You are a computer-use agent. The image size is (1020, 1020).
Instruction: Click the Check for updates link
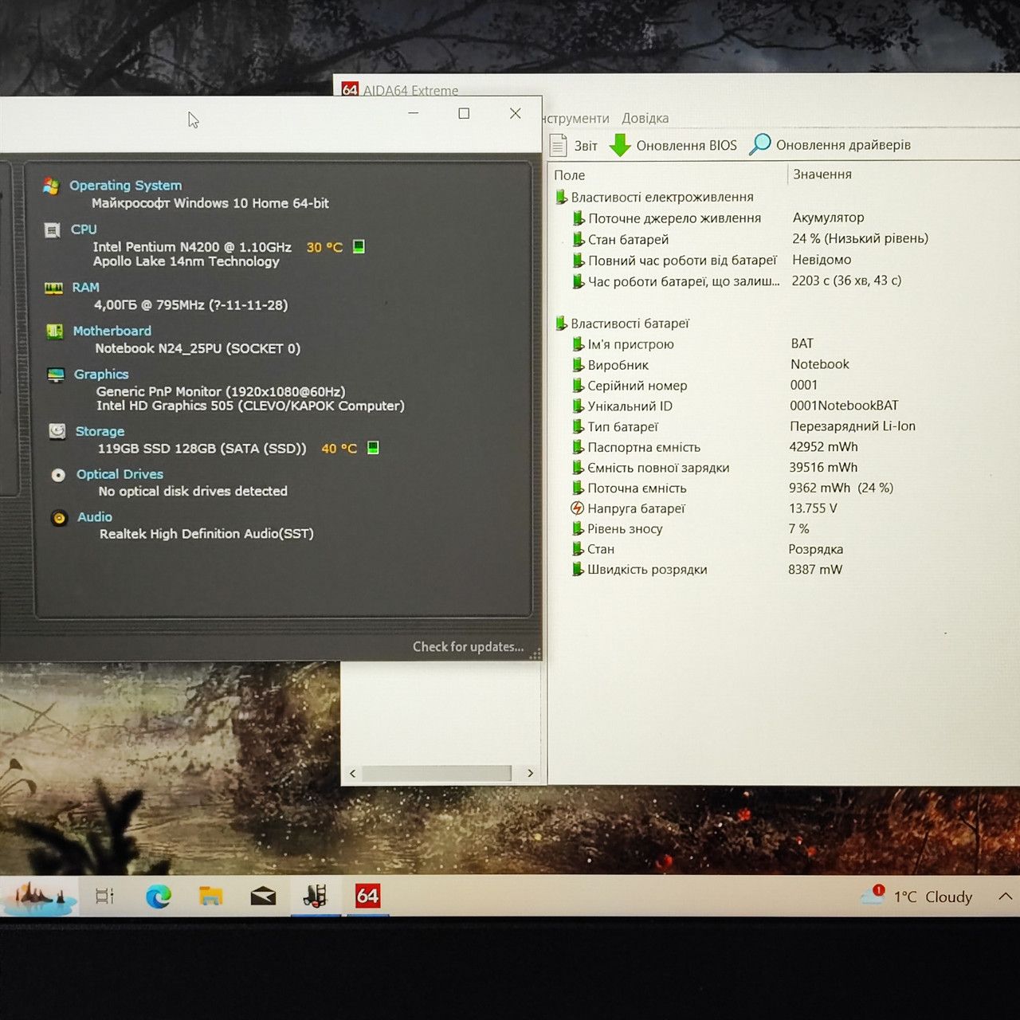[x=469, y=646]
